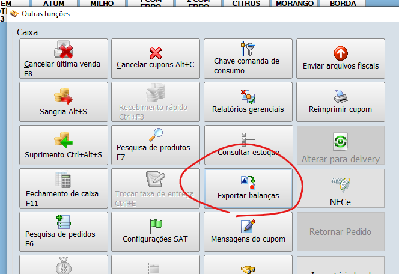Click the Exportar balanças shapes icon
The image size is (399, 274).
(x=248, y=183)
